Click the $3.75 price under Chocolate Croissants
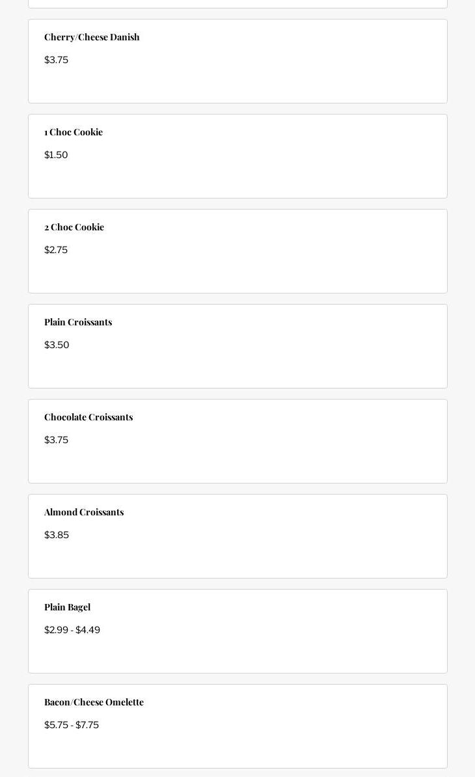Viewport: 475px width, 777px height. (56, 440)
